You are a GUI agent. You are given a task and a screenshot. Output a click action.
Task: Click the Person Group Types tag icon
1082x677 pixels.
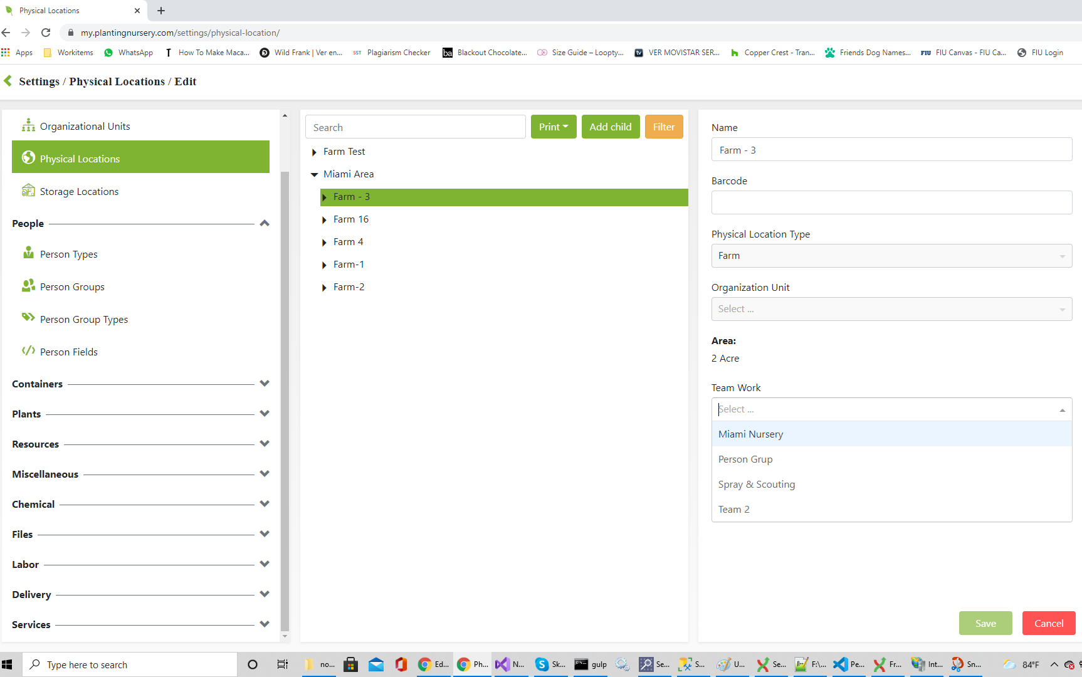[28, 318]
